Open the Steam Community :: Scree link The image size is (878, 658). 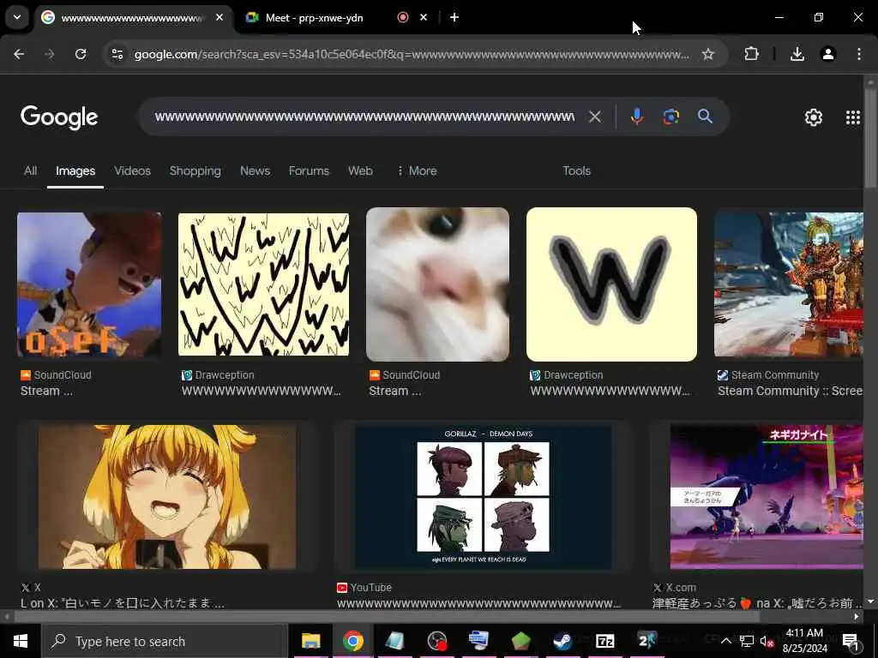tap(790, 391)
